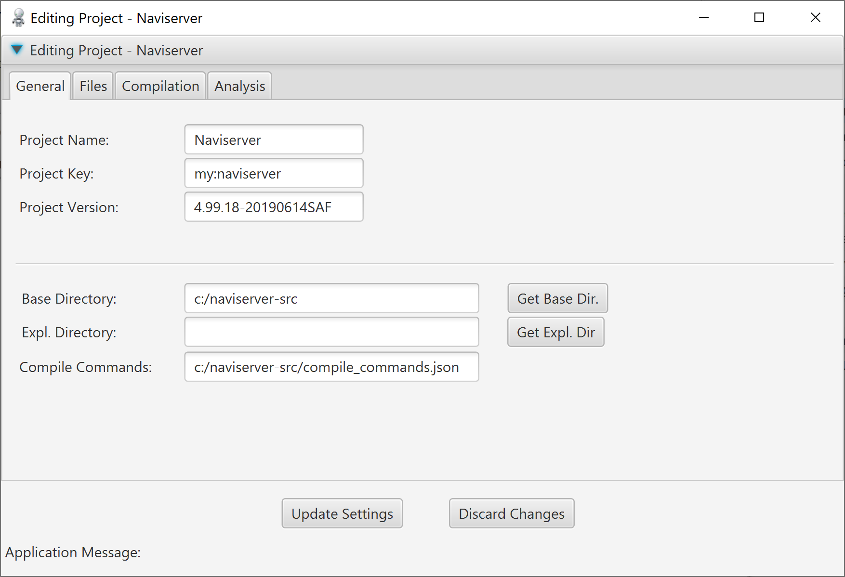Collapse the Editing Project pane with blue triangle

tap(17, 50)
